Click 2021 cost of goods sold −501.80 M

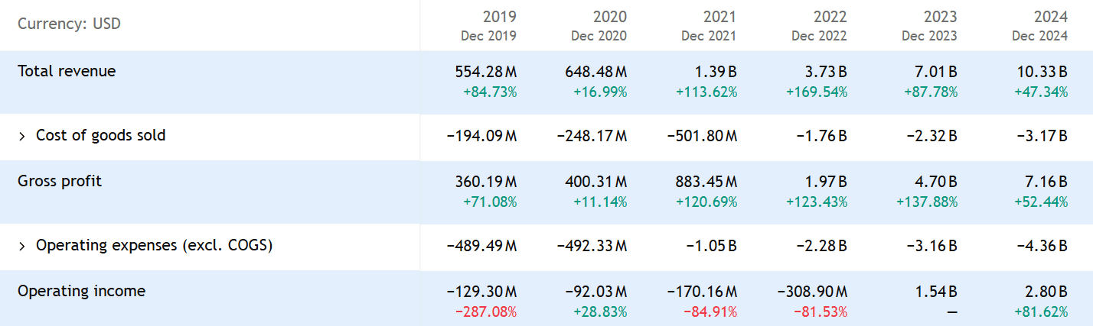pos(701,137)
